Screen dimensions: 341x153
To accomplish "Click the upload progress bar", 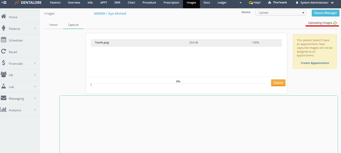I will [178, 84].
